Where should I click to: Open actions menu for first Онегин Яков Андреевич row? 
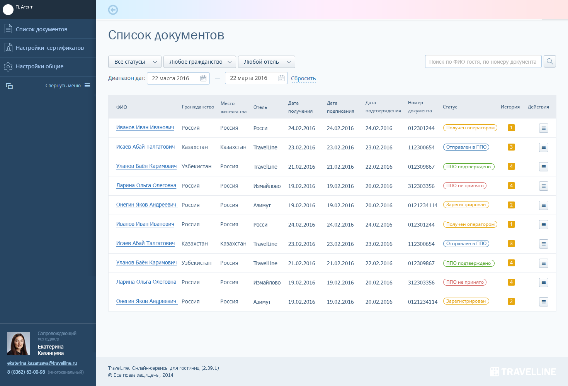click(543, 205)
